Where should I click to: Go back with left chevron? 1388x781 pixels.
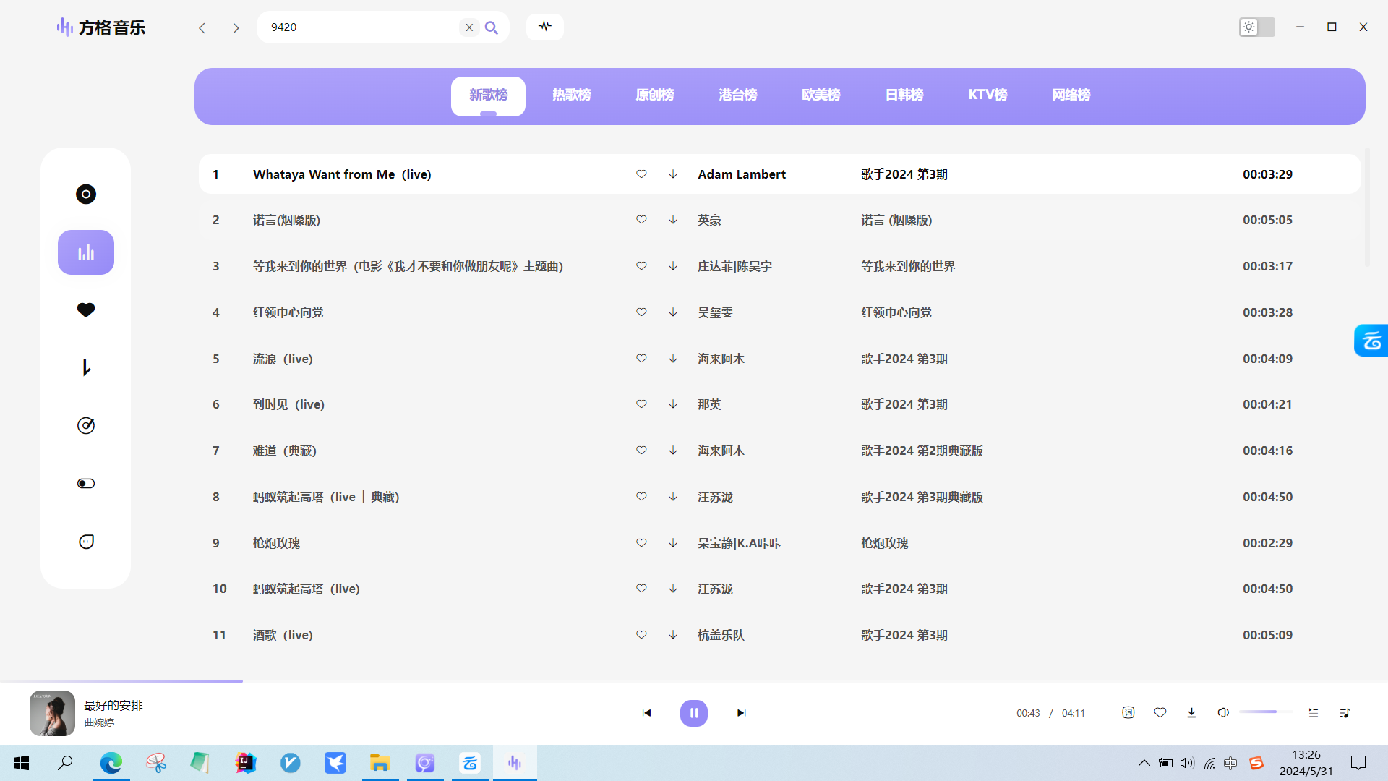(202, 27)
